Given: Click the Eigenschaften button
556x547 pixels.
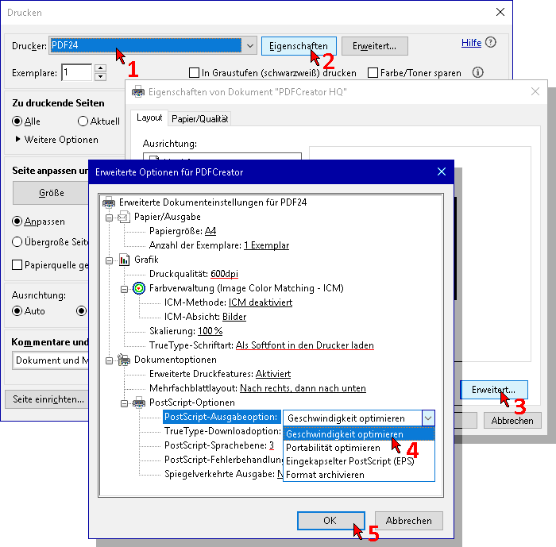Looking at the screenshot, I should [299, 46].
